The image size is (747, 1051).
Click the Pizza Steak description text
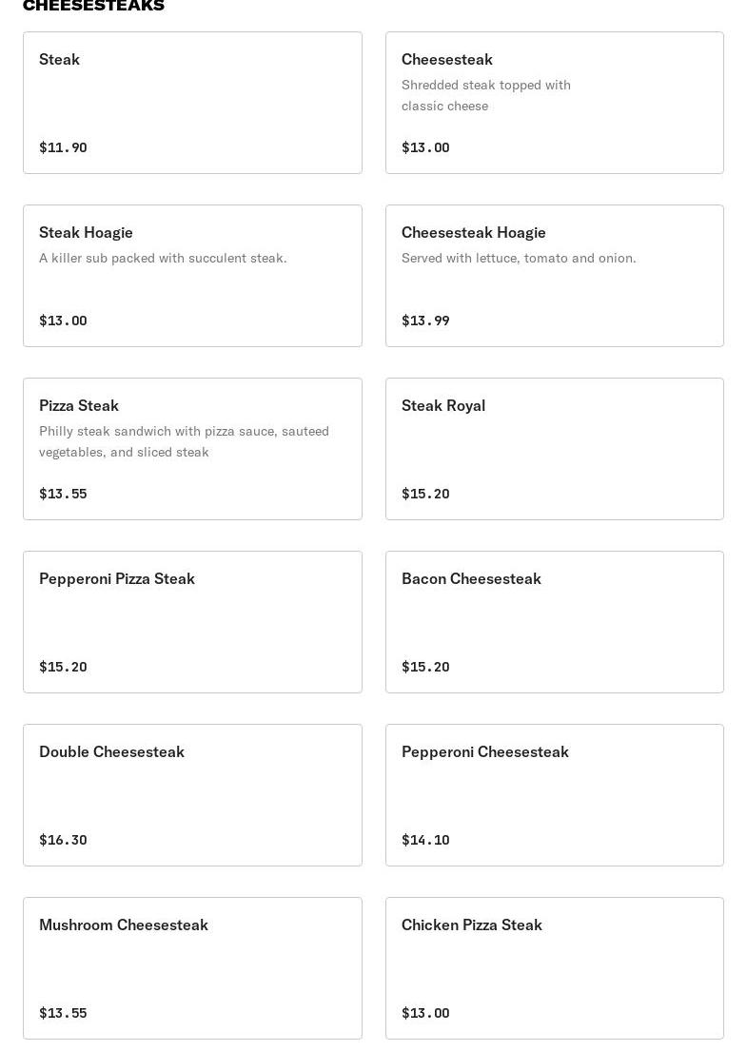coord(184,441)
